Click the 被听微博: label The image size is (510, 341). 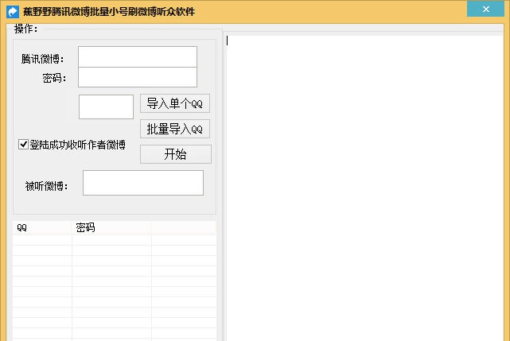(46, 186)
